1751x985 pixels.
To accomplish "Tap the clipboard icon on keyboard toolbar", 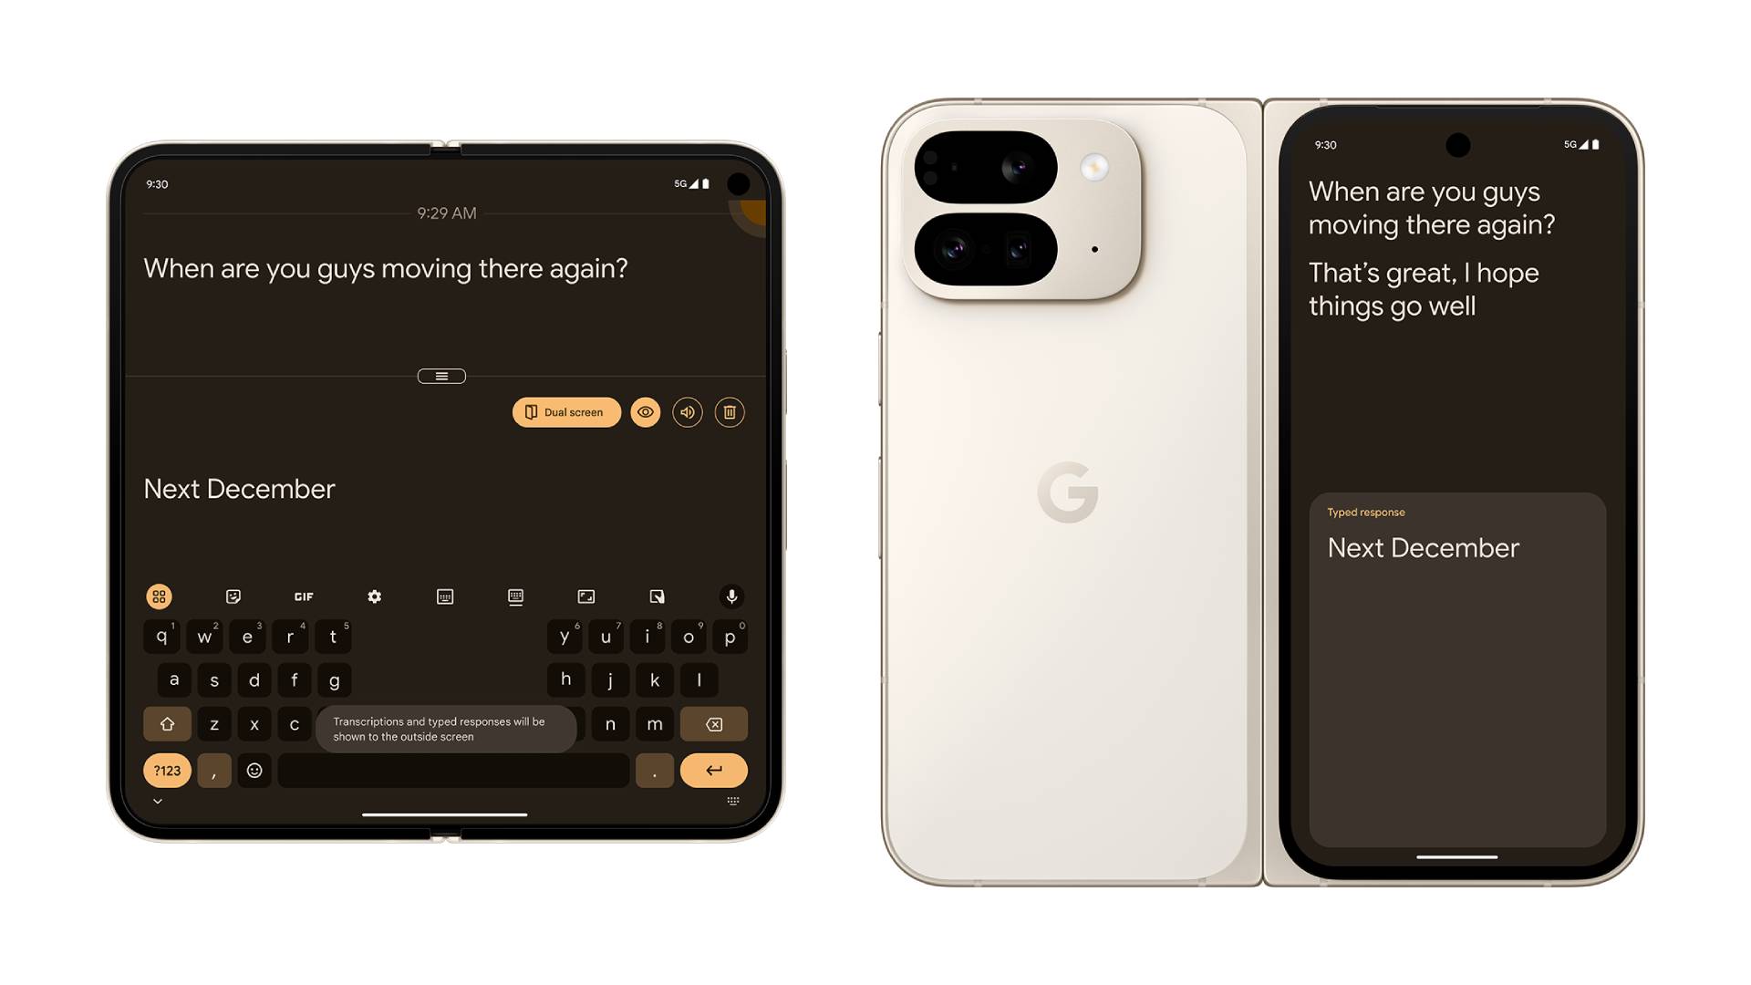I will pos(657,596).
